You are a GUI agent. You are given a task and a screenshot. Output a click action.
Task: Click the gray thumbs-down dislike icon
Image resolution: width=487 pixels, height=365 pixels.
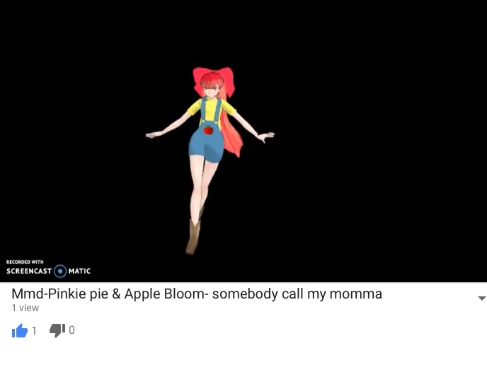[57, 330]
